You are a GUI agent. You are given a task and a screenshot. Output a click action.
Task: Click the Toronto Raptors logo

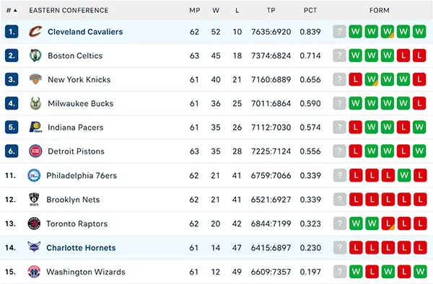coord(34,223)
